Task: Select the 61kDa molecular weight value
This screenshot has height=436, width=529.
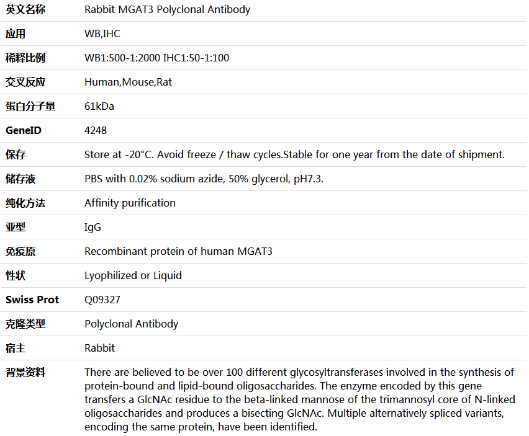Action: point(99,107)
